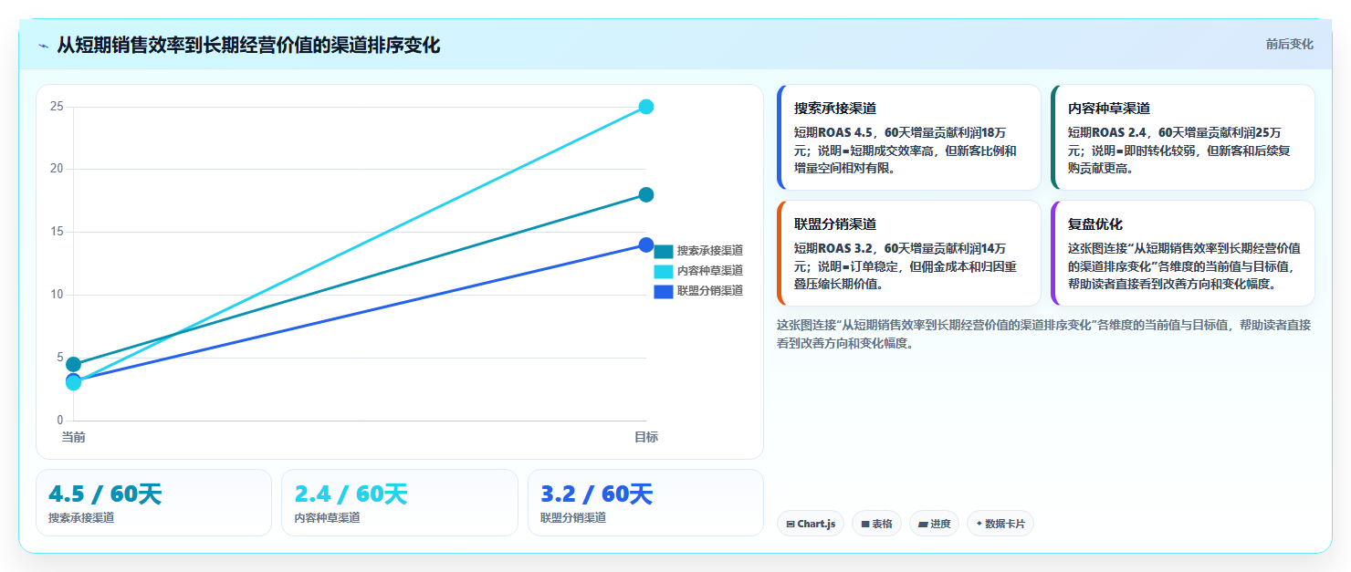Select the 内容种草渠道 data point at 目标 (25)
Screen dimensions: 1351x572
pos(645,107)
